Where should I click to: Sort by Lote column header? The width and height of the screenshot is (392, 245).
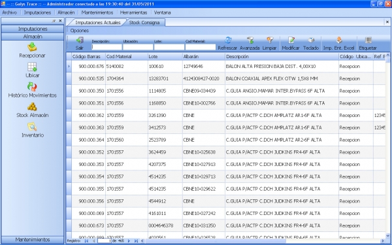point(165,57)
